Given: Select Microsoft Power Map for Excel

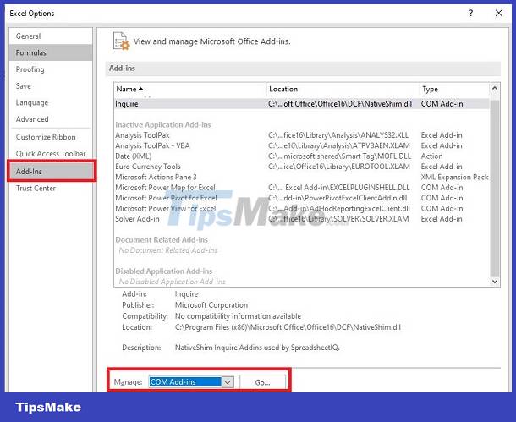Looking at the screenshot, I should (302, 188).
